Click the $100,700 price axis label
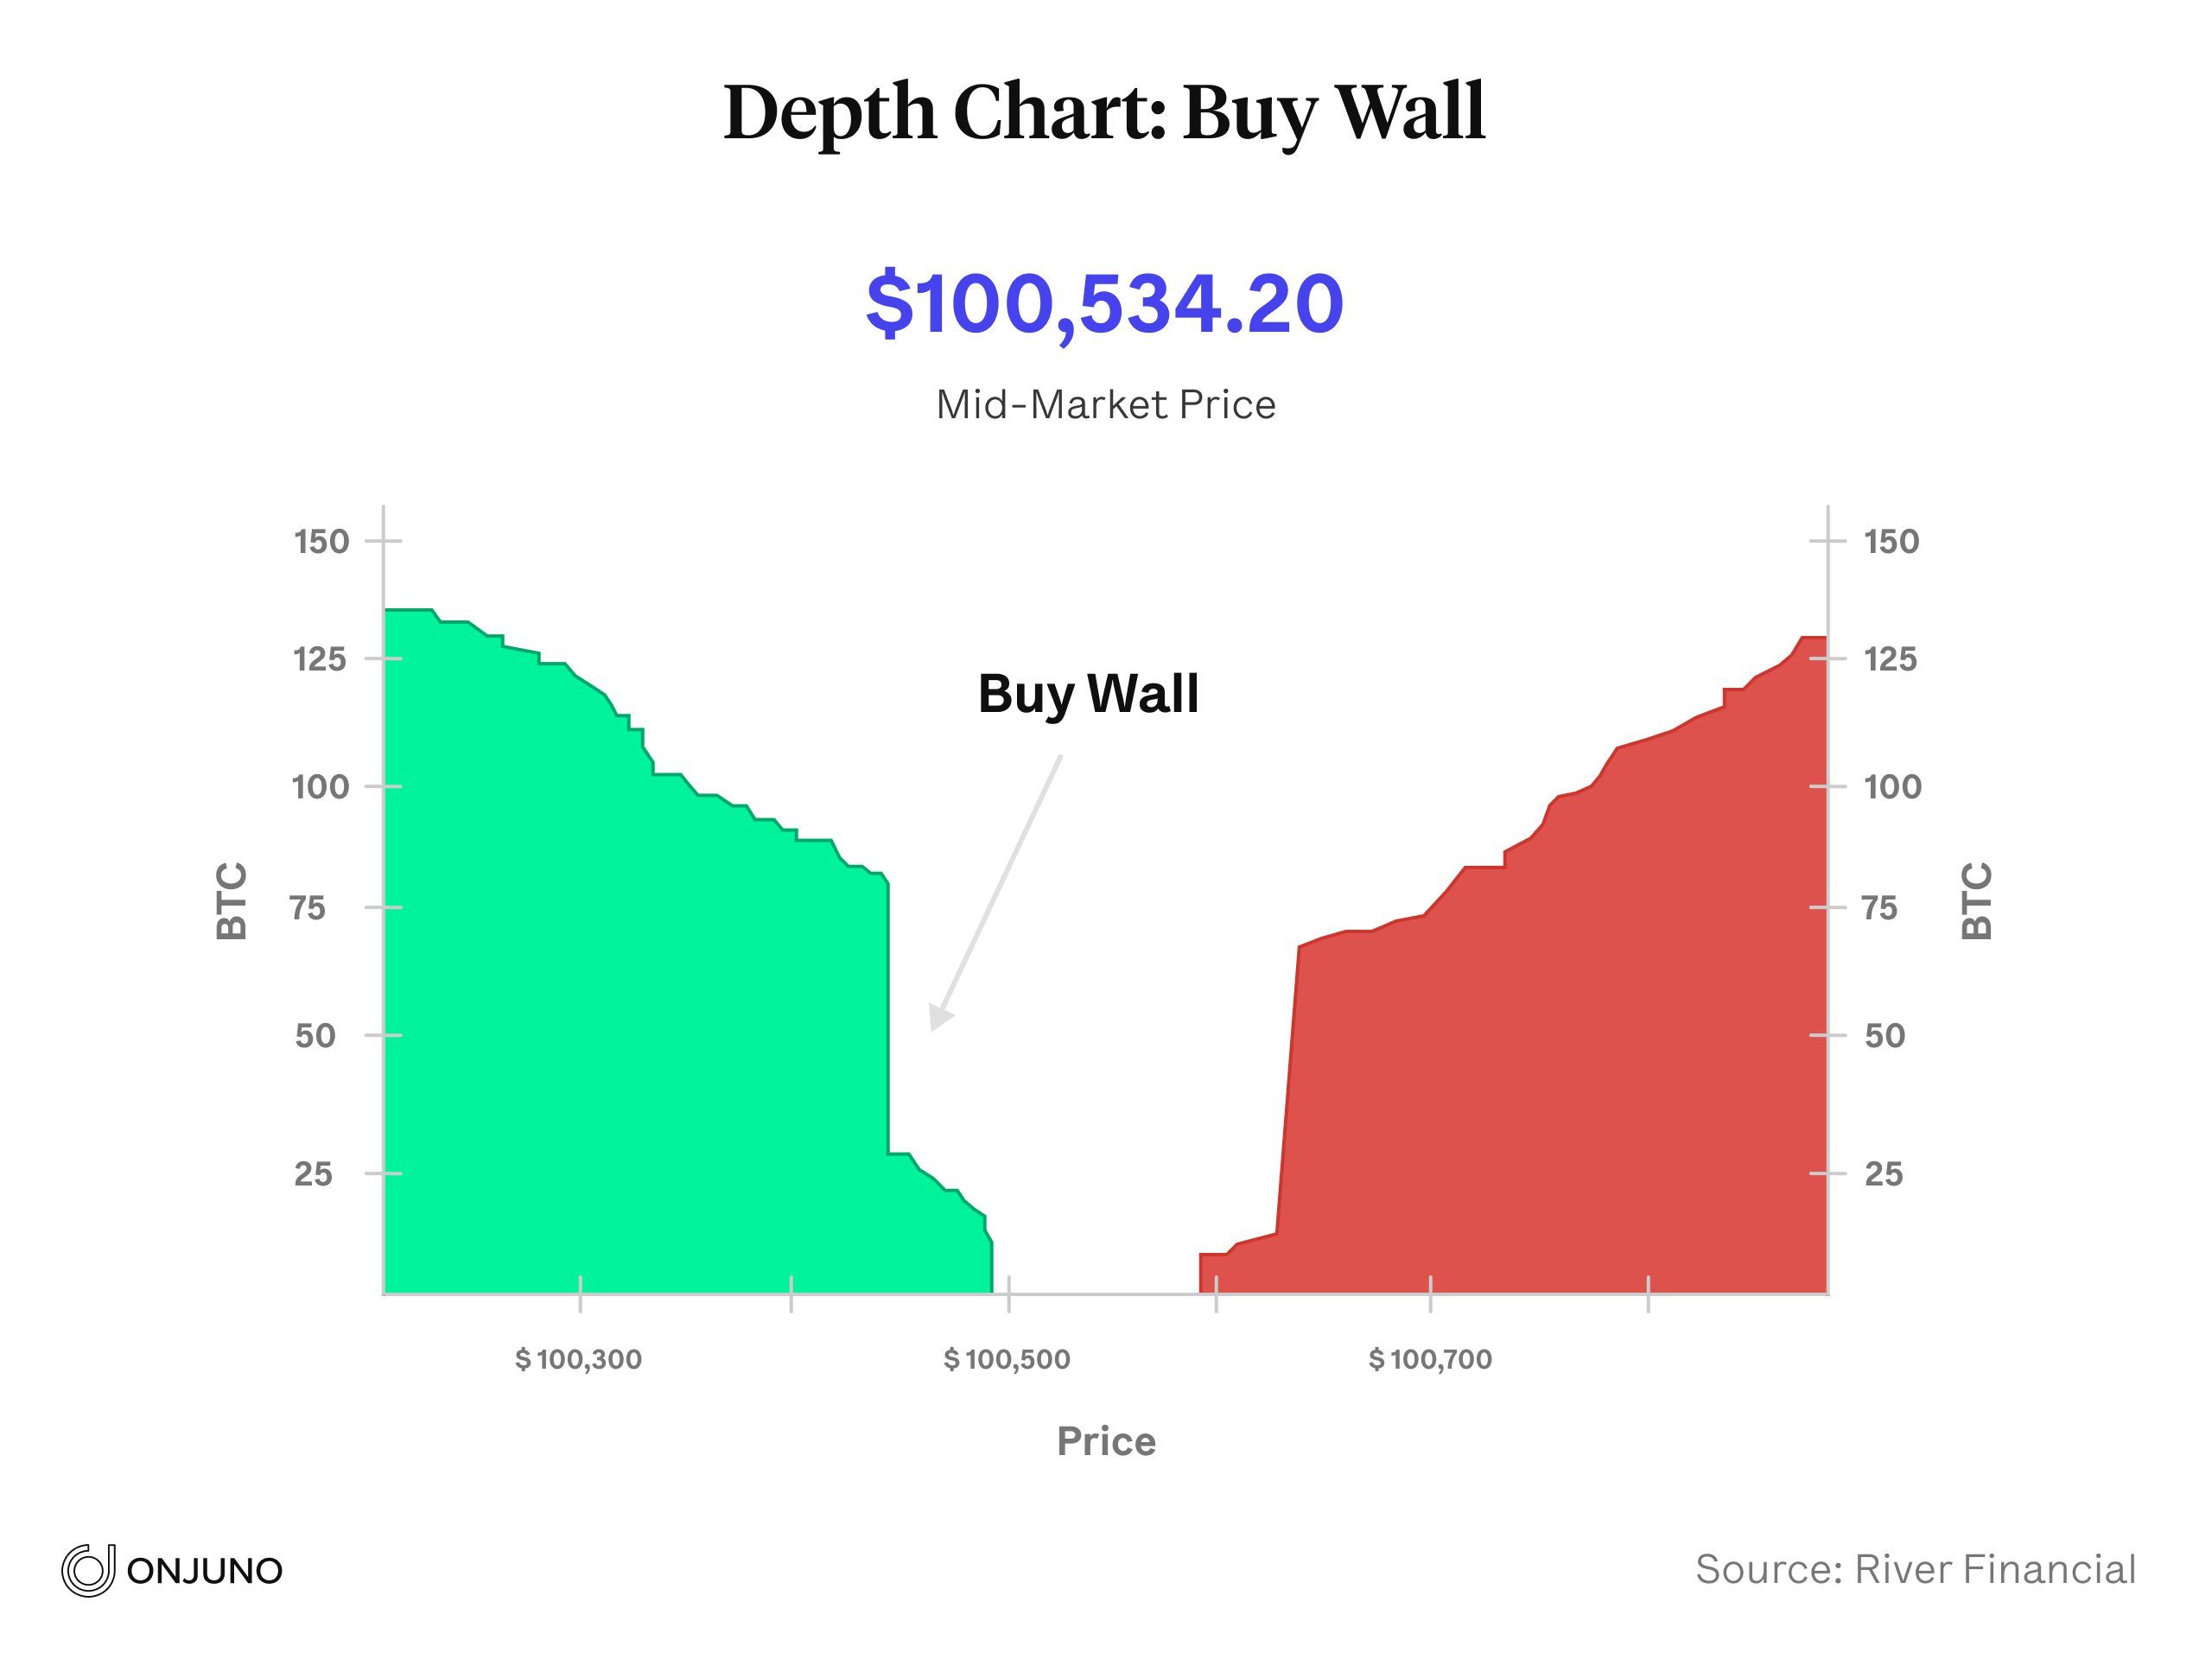 pyautogui.click(x=1430, y=1359)
